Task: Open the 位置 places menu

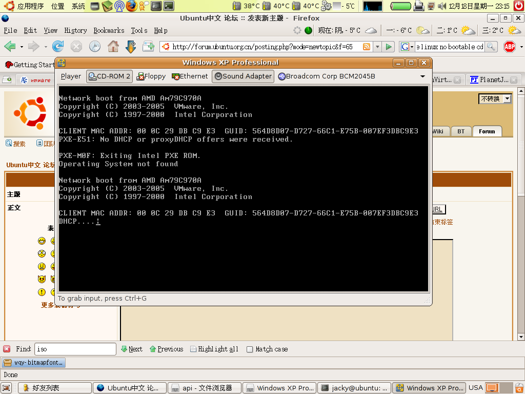Action: click(x=57, y=6)
